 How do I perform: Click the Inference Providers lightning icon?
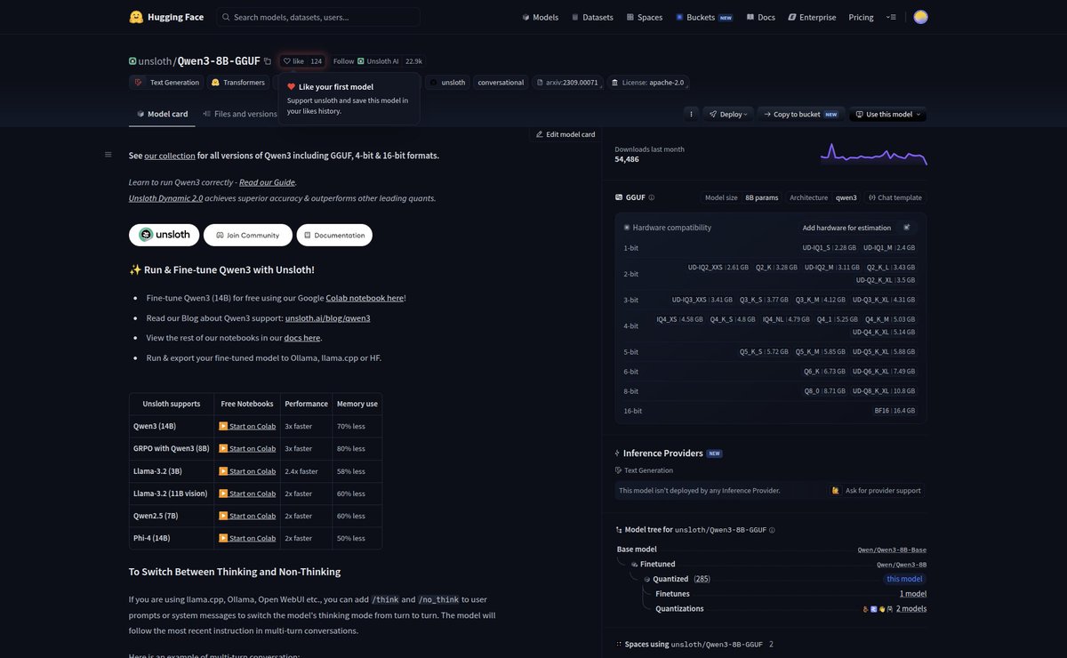[x=618, y=453]
